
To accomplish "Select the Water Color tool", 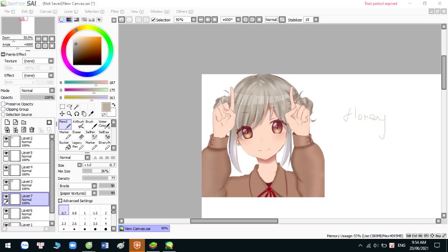I will 104,124.
